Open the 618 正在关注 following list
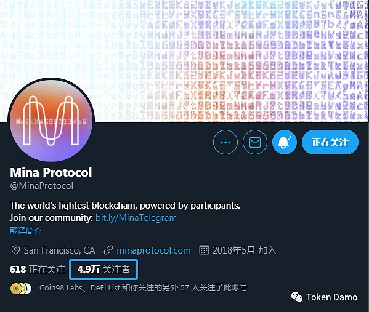The height and width of the screenshot is (312, 369). (38, 270)
